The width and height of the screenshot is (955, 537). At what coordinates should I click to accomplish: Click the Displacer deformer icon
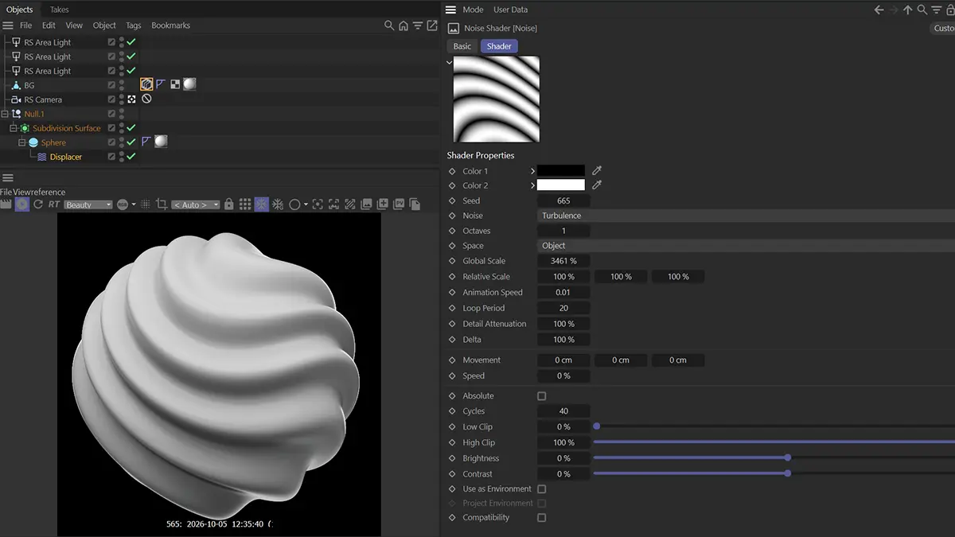[x=42, y=157]
